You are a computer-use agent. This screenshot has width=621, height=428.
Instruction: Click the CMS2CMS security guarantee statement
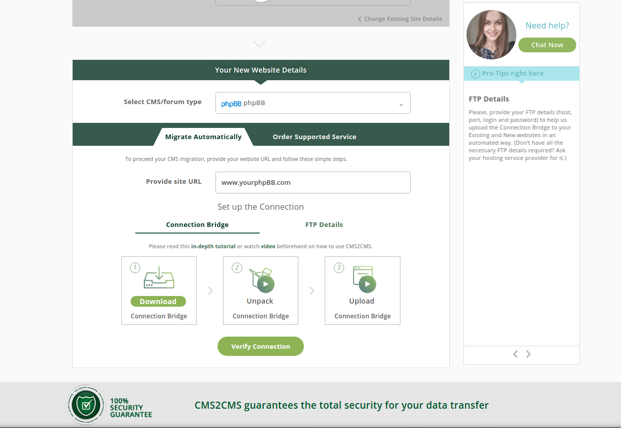[341, 405]
